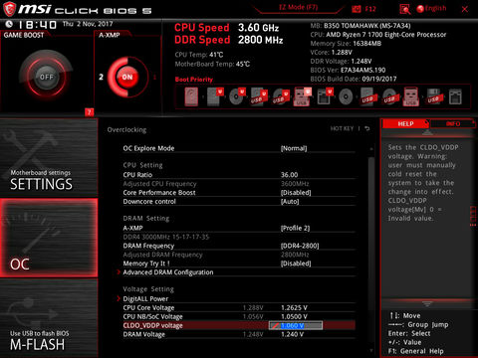Screen dimensions: 478x358
Task: Select the legacy USB CD/DVD boot icon
Action: pyautogui.click(x=389, y=96)
